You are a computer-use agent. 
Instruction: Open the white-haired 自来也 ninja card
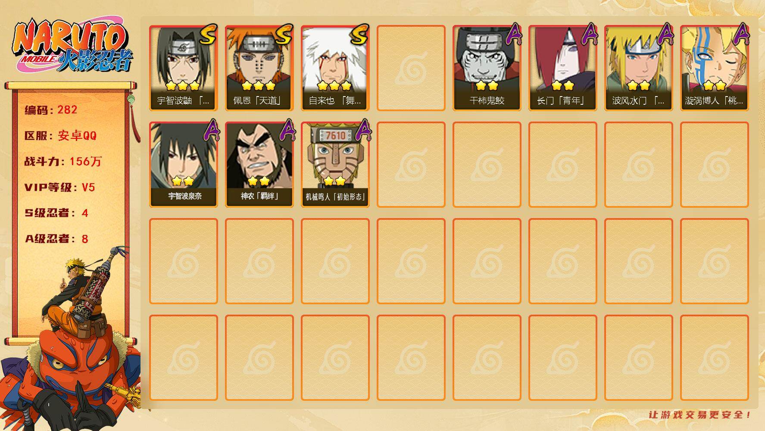(x=335, y=68)
